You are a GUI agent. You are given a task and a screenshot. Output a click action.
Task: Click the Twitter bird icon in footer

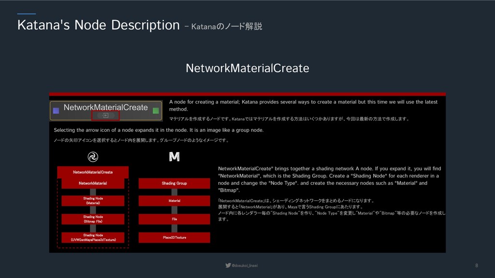click(228, 265)
